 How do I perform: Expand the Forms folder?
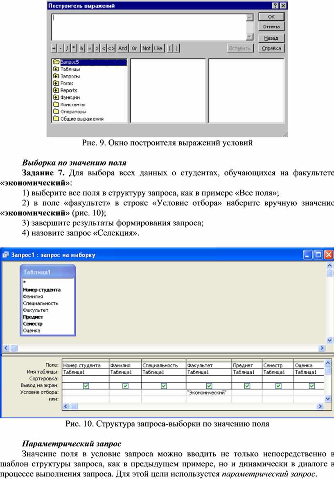56,83
